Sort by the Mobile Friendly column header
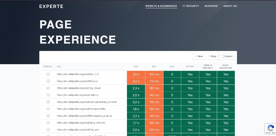276x136 pixels. click(x=208, y=67)
